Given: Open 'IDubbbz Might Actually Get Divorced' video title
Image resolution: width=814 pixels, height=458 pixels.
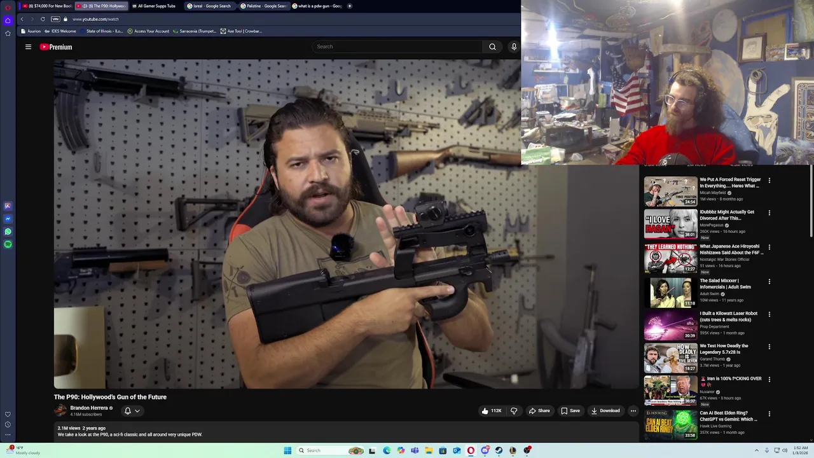Looking at the screenshot, I should pos(727,215).
